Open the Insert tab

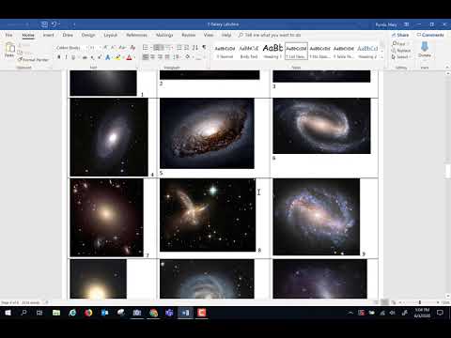click(48, 35)
